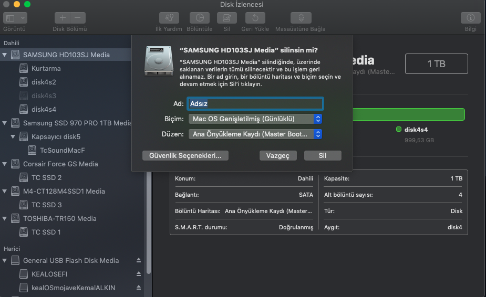Screen dimensions: 486x297
Task: Select TC SSD 2 in the sidebar
Action: 46,177
